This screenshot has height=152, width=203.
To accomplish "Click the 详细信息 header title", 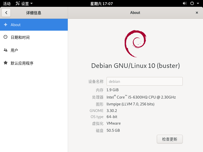I will click(34, 13).
